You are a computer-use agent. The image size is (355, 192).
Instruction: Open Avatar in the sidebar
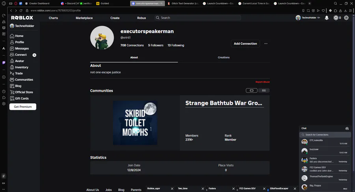click(17, 61)
